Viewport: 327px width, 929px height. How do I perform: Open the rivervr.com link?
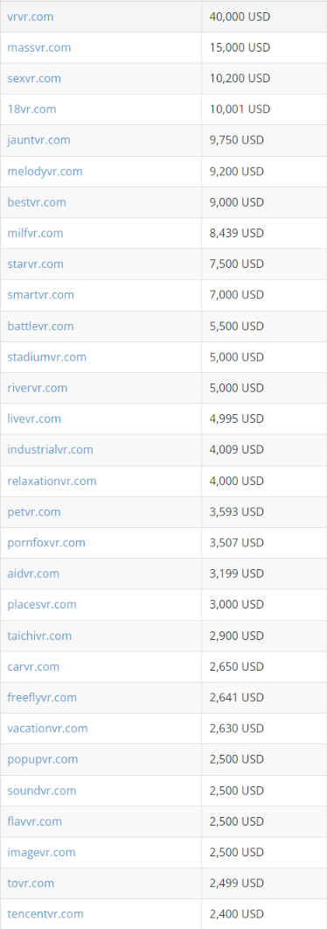pyautogui.click(x=38, y=388)
